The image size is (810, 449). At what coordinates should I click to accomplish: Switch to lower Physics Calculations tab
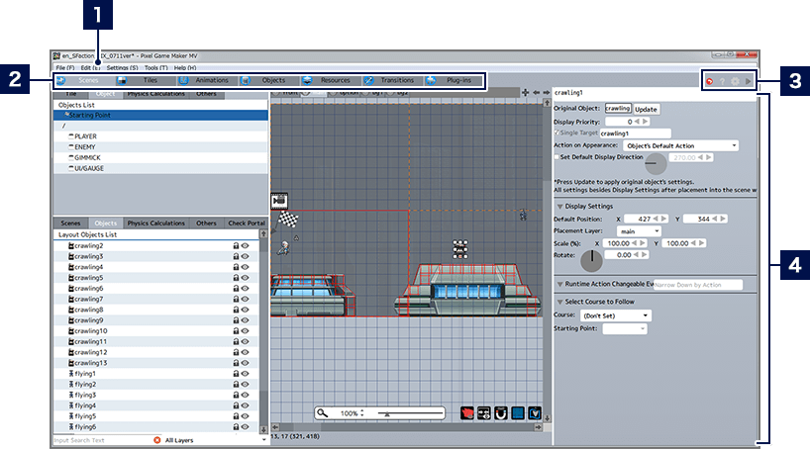pyautogui.click(x=156, y=223)
